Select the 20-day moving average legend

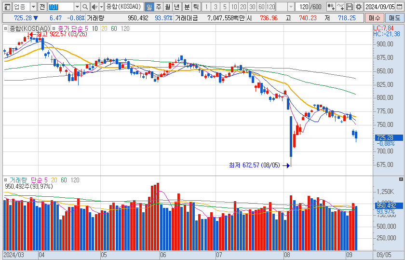tap(104, 28)
